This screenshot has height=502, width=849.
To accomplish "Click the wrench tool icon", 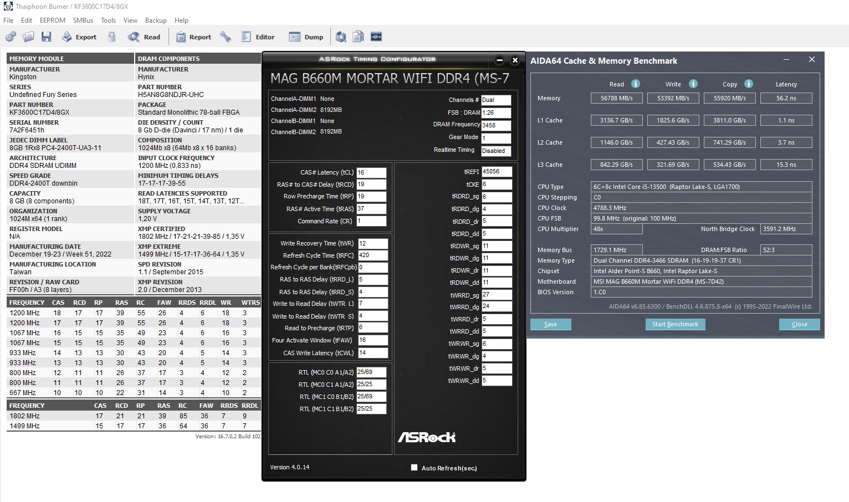I will pos(226,37).
